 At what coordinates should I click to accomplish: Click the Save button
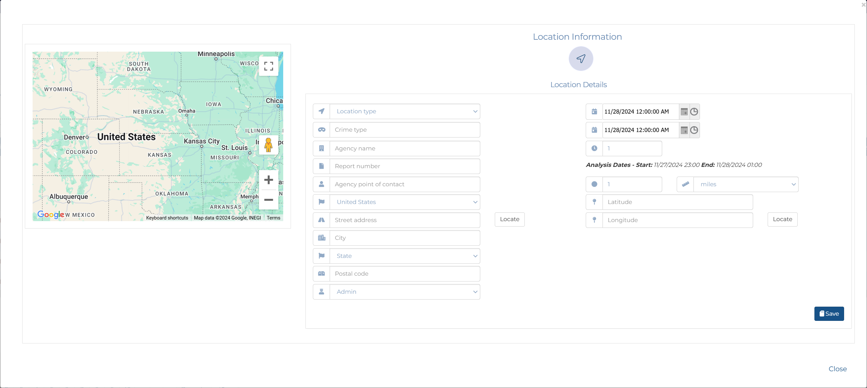[x=829, y=313]
